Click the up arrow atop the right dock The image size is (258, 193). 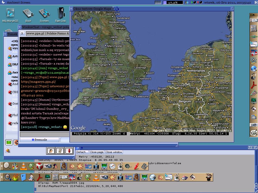pos(253,15)
